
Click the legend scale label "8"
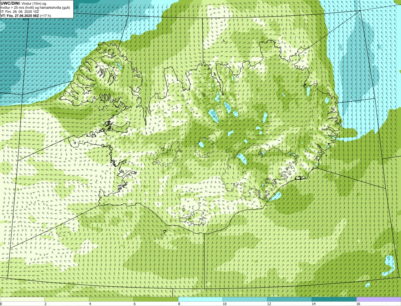(x=179, y=304)
